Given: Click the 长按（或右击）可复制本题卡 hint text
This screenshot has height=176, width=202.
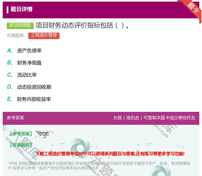Looking at the screenshot, I should (154, 118).
